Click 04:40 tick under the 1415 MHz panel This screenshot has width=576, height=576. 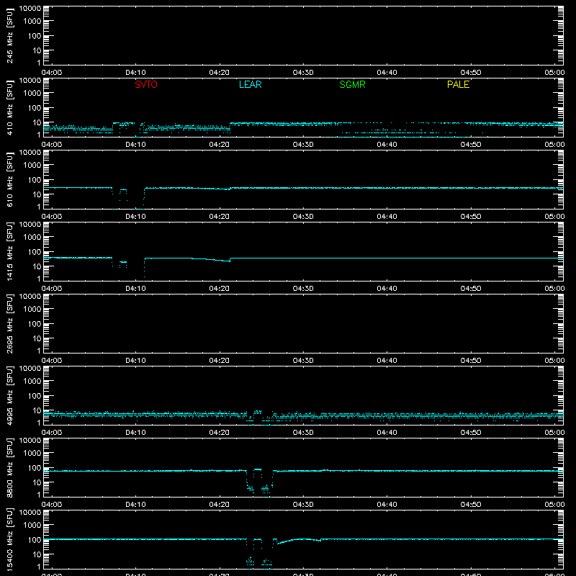click(387, 289)
